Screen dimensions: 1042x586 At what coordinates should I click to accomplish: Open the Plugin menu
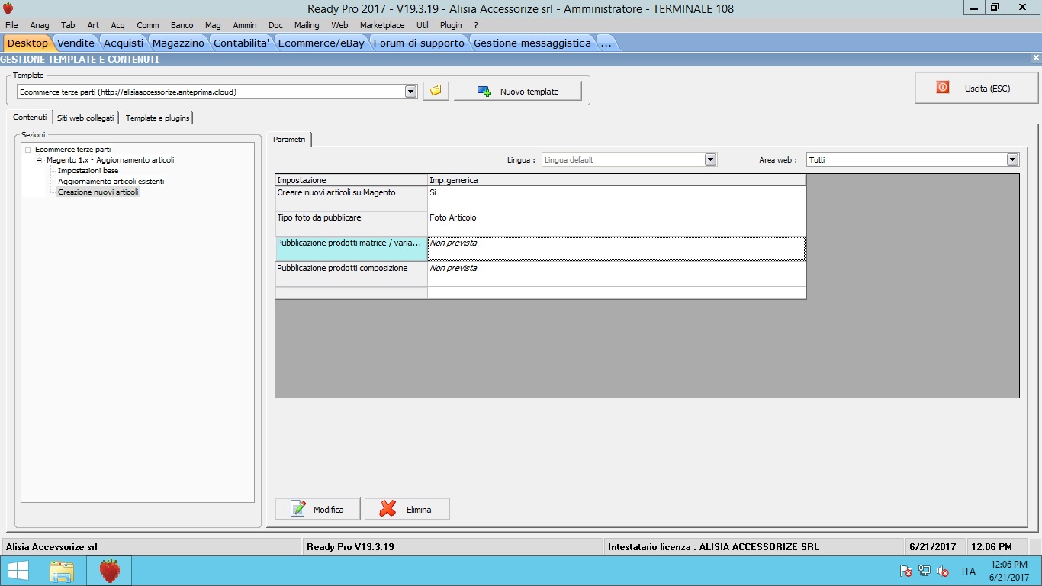click(451, 25)
